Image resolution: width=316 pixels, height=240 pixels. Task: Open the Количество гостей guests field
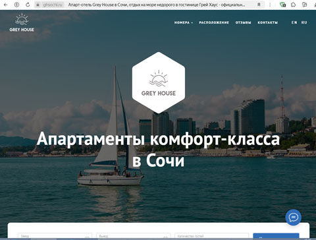pyautogui.click(x=212, y=236)
